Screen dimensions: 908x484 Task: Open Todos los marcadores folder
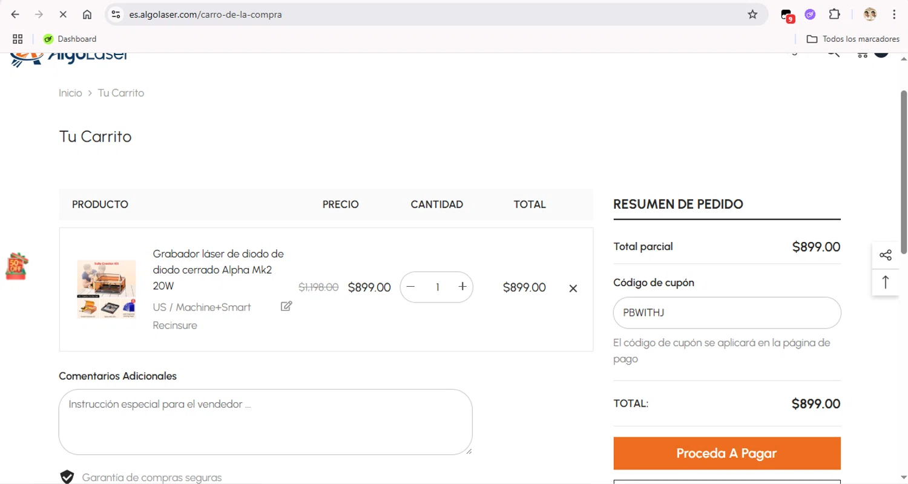[x=853, y=39]
